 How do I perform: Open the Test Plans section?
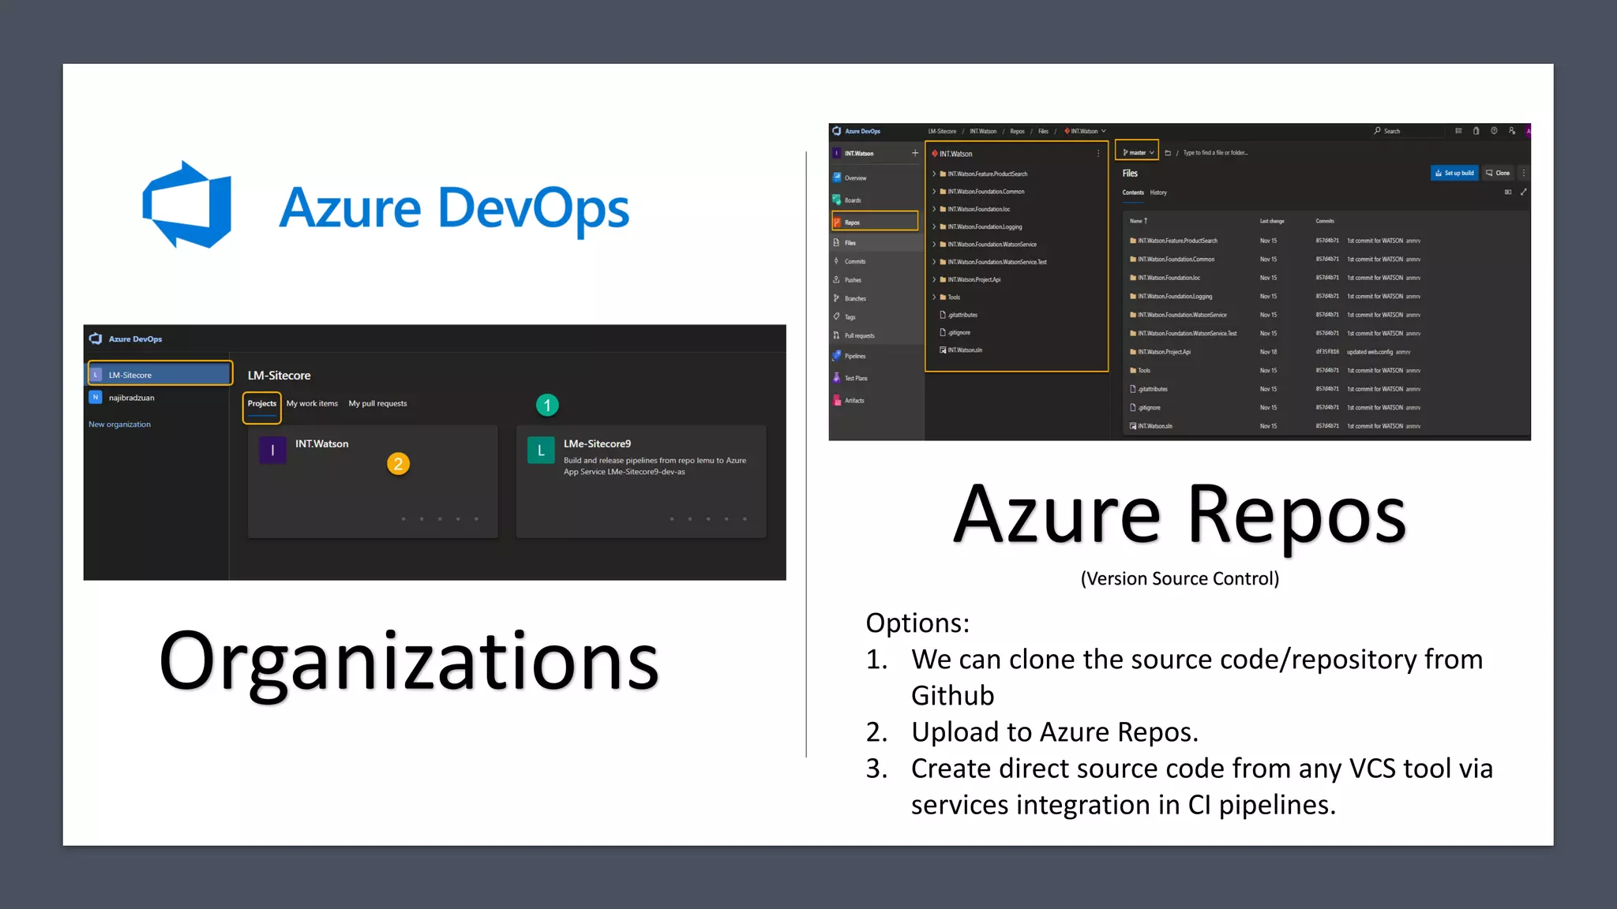tap(856, 378)
